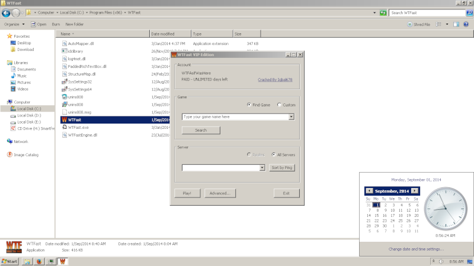Show the preview pane icon
Screen dimensions: 474x266
[456, 24]
